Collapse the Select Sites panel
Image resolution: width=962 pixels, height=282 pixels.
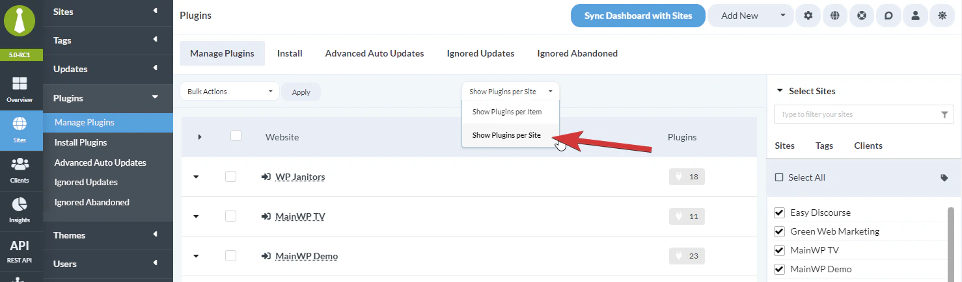(x=780, y=91)
